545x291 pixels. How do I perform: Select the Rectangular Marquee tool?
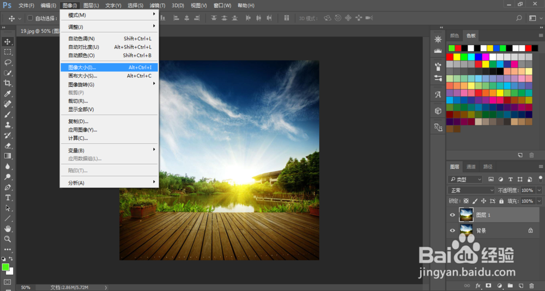[7, 52]
